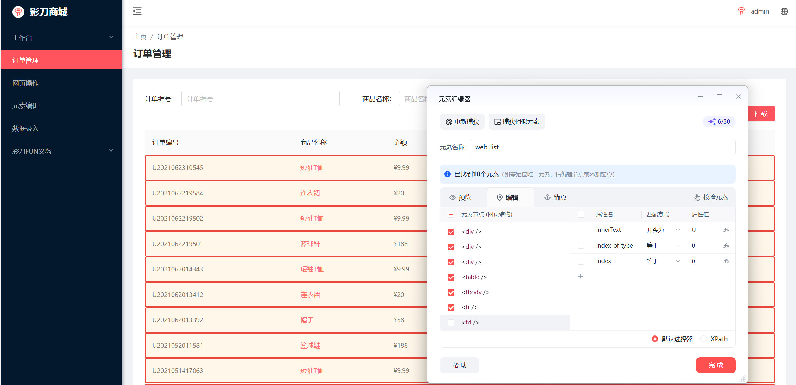Click the info icon in found-elements banner
796x385 pixels.
[x=448, y=174]
